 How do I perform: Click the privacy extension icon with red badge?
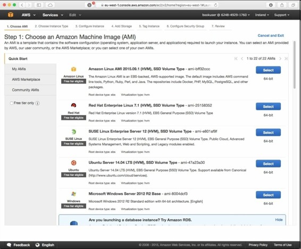tap(90, 5)
